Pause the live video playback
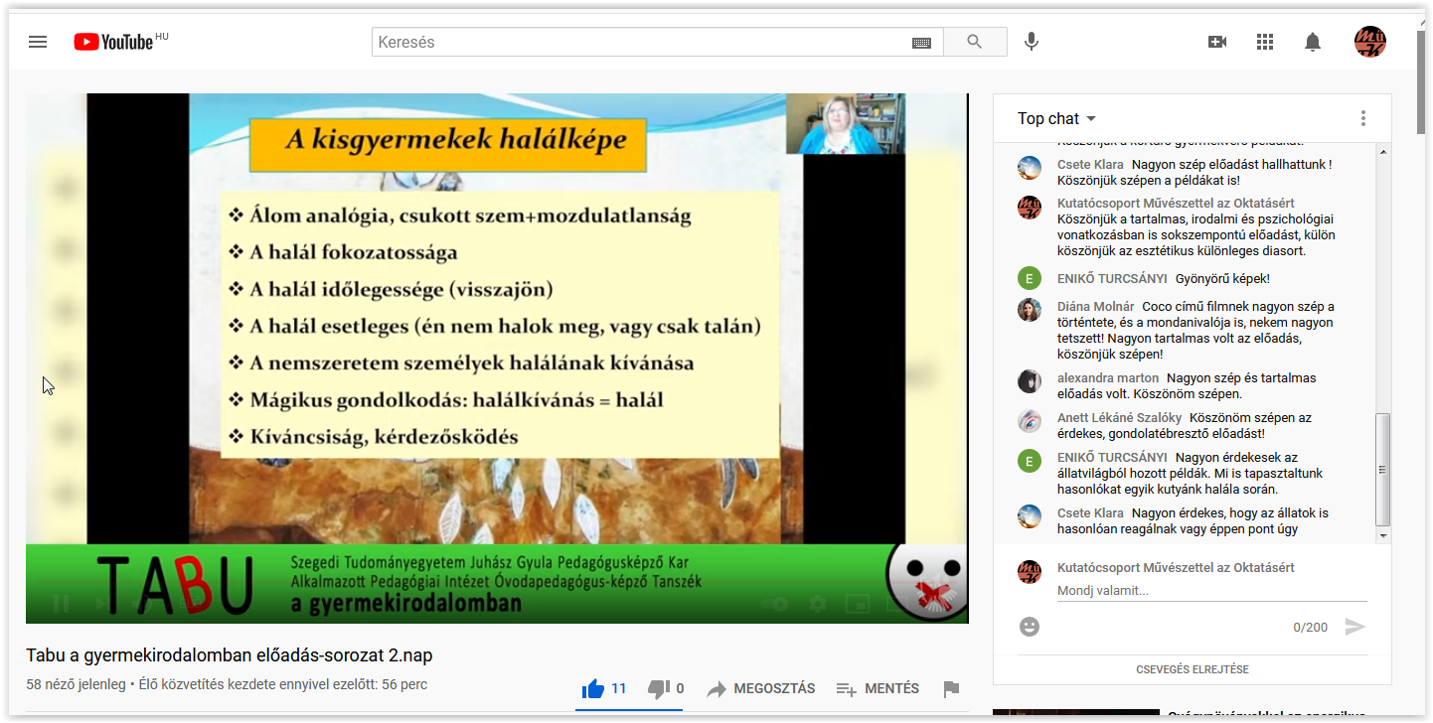Image resolution: width=1433 pixels, height=723 pixels. tap(61, 604)
